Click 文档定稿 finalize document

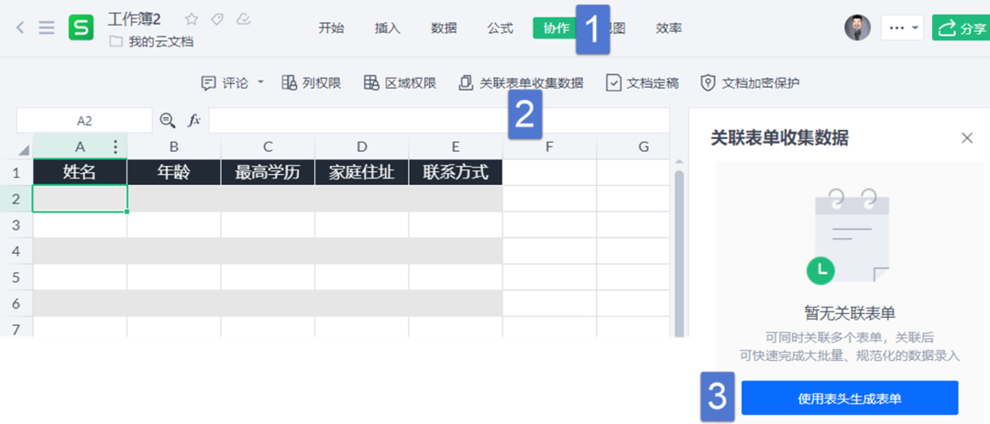[x=643, y=82]
